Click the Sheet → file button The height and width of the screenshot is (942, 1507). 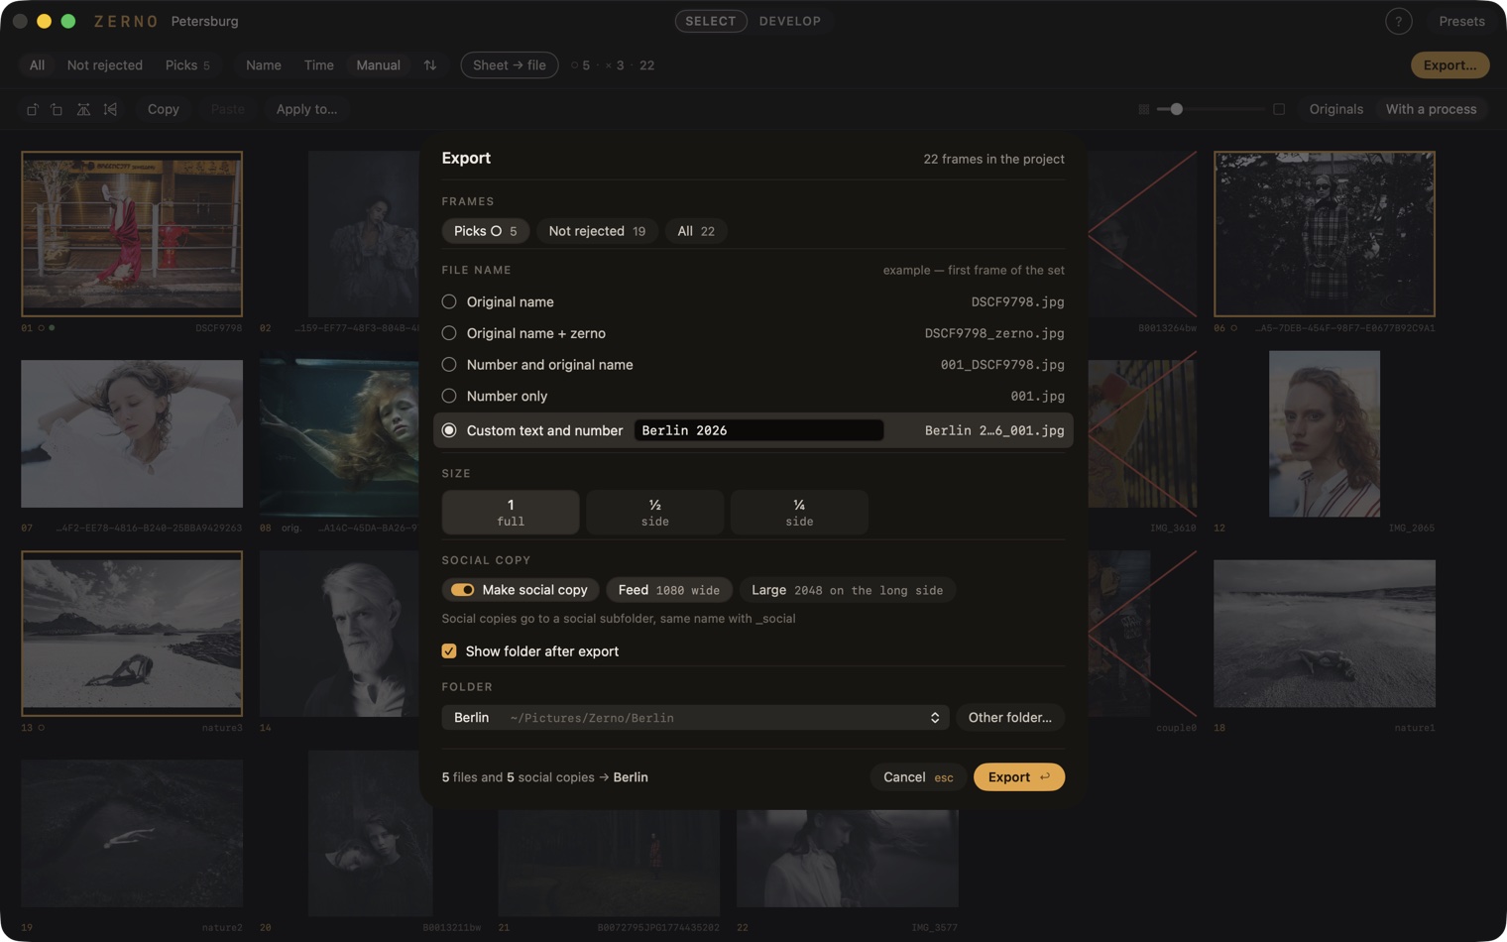(x=510, y=65)
